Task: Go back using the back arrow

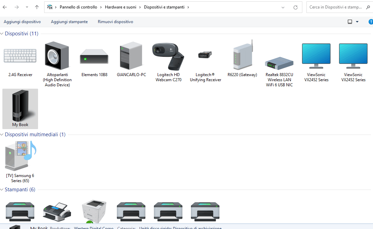Action: tap(5, 7)
